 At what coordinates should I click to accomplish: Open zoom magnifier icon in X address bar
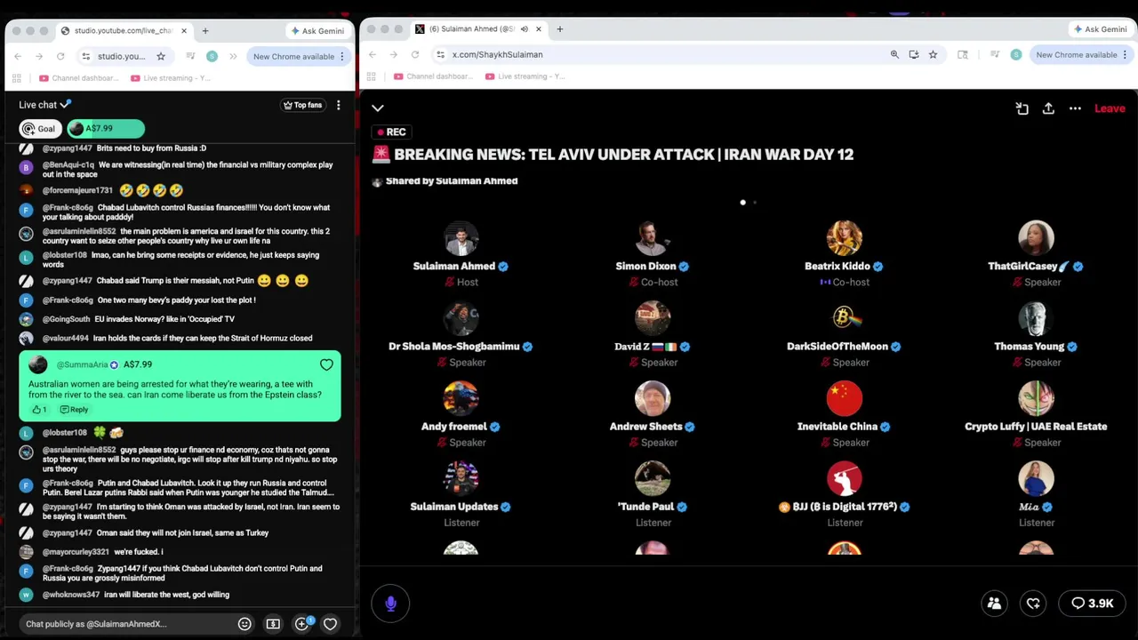894,54
